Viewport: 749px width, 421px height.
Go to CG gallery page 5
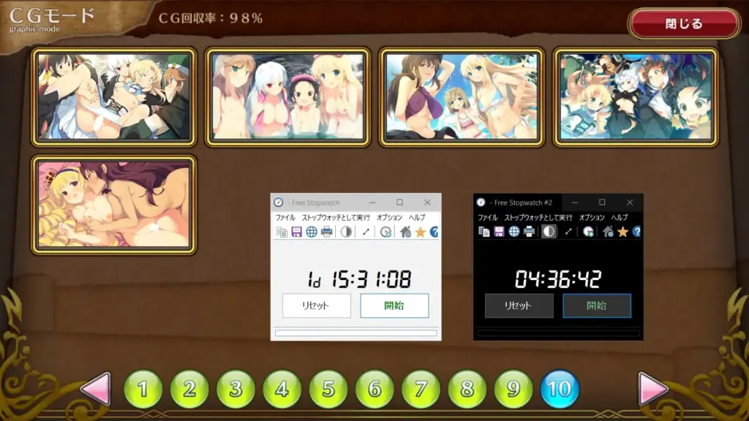click(328, 389)
